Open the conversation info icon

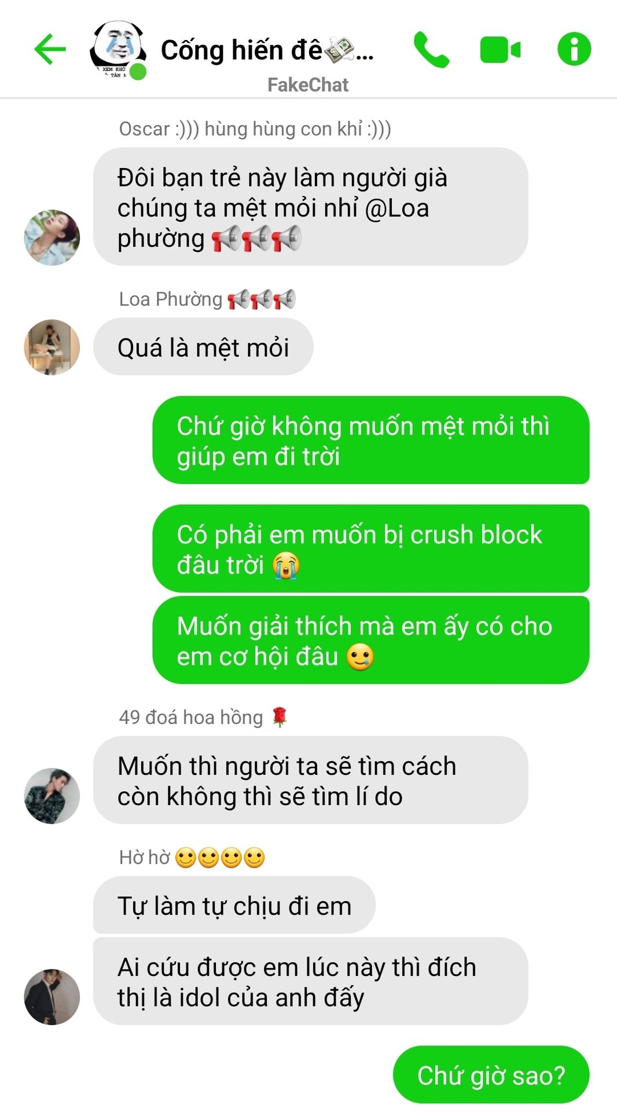click(x=574, y=49)
